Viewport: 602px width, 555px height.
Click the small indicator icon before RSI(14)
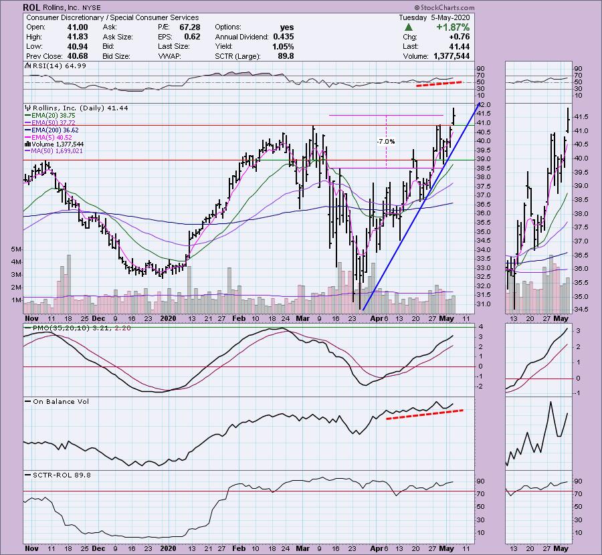click(x=28, y=66)
